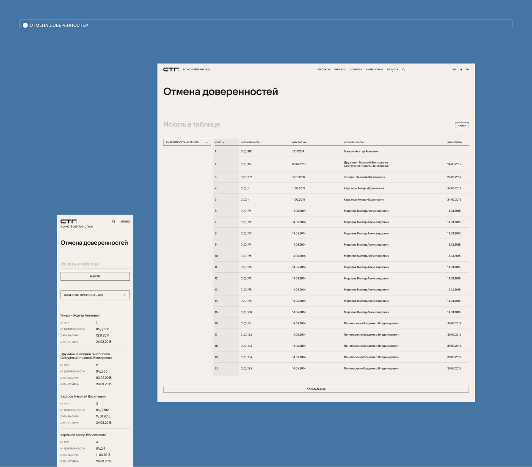Select the table cell 01/Д-365
This screenshot has width=532, height=467.
(x=246, y=151)
